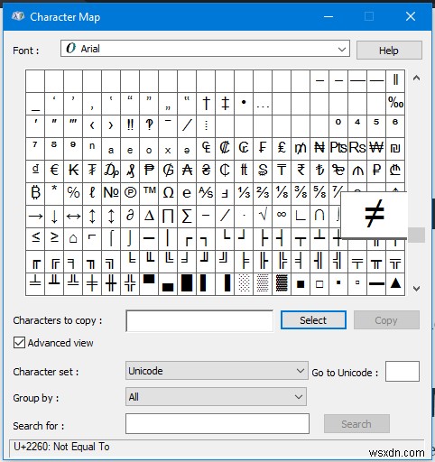Select the per mille sign

coord(395,104)
